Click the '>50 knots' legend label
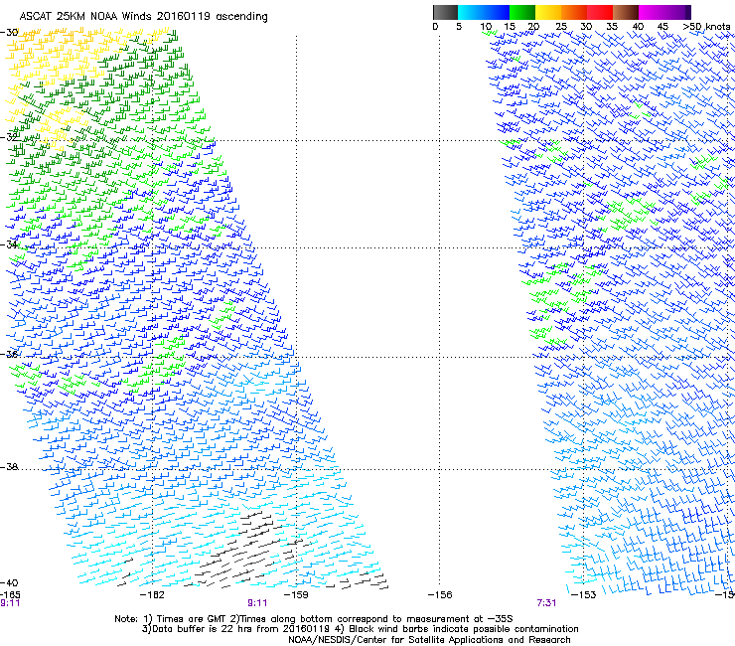Screen dimensions: 735x646 706,27
